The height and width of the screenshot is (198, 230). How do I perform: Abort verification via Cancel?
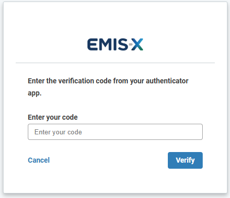pos(39,160)
